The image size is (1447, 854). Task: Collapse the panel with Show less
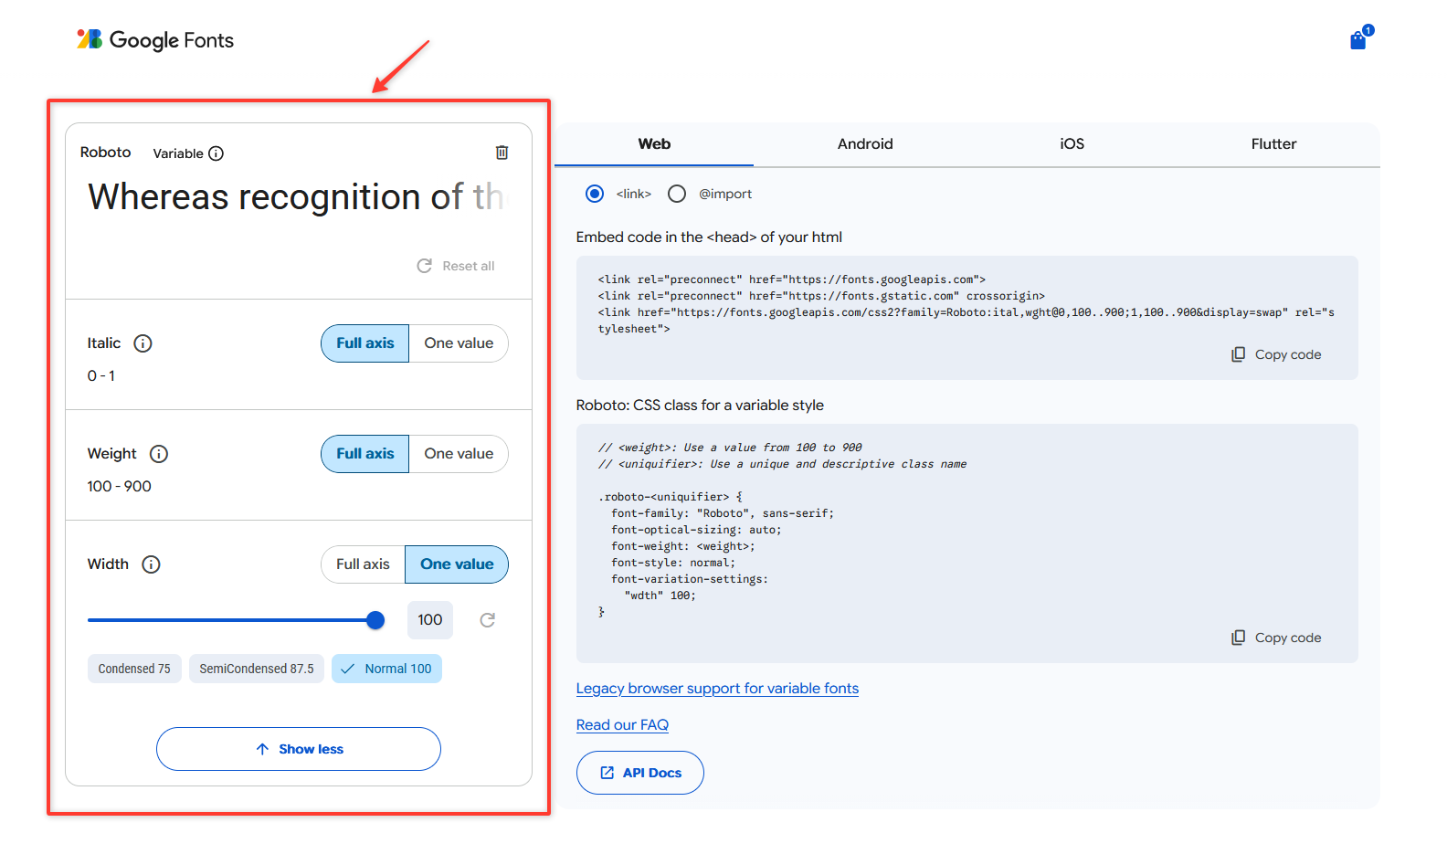299,749
